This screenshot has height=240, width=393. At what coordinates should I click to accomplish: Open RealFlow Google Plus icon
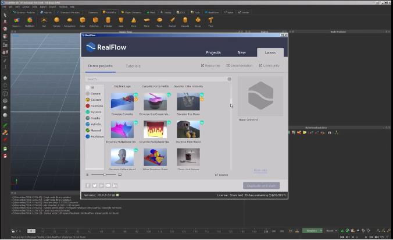tap(101, 185)
